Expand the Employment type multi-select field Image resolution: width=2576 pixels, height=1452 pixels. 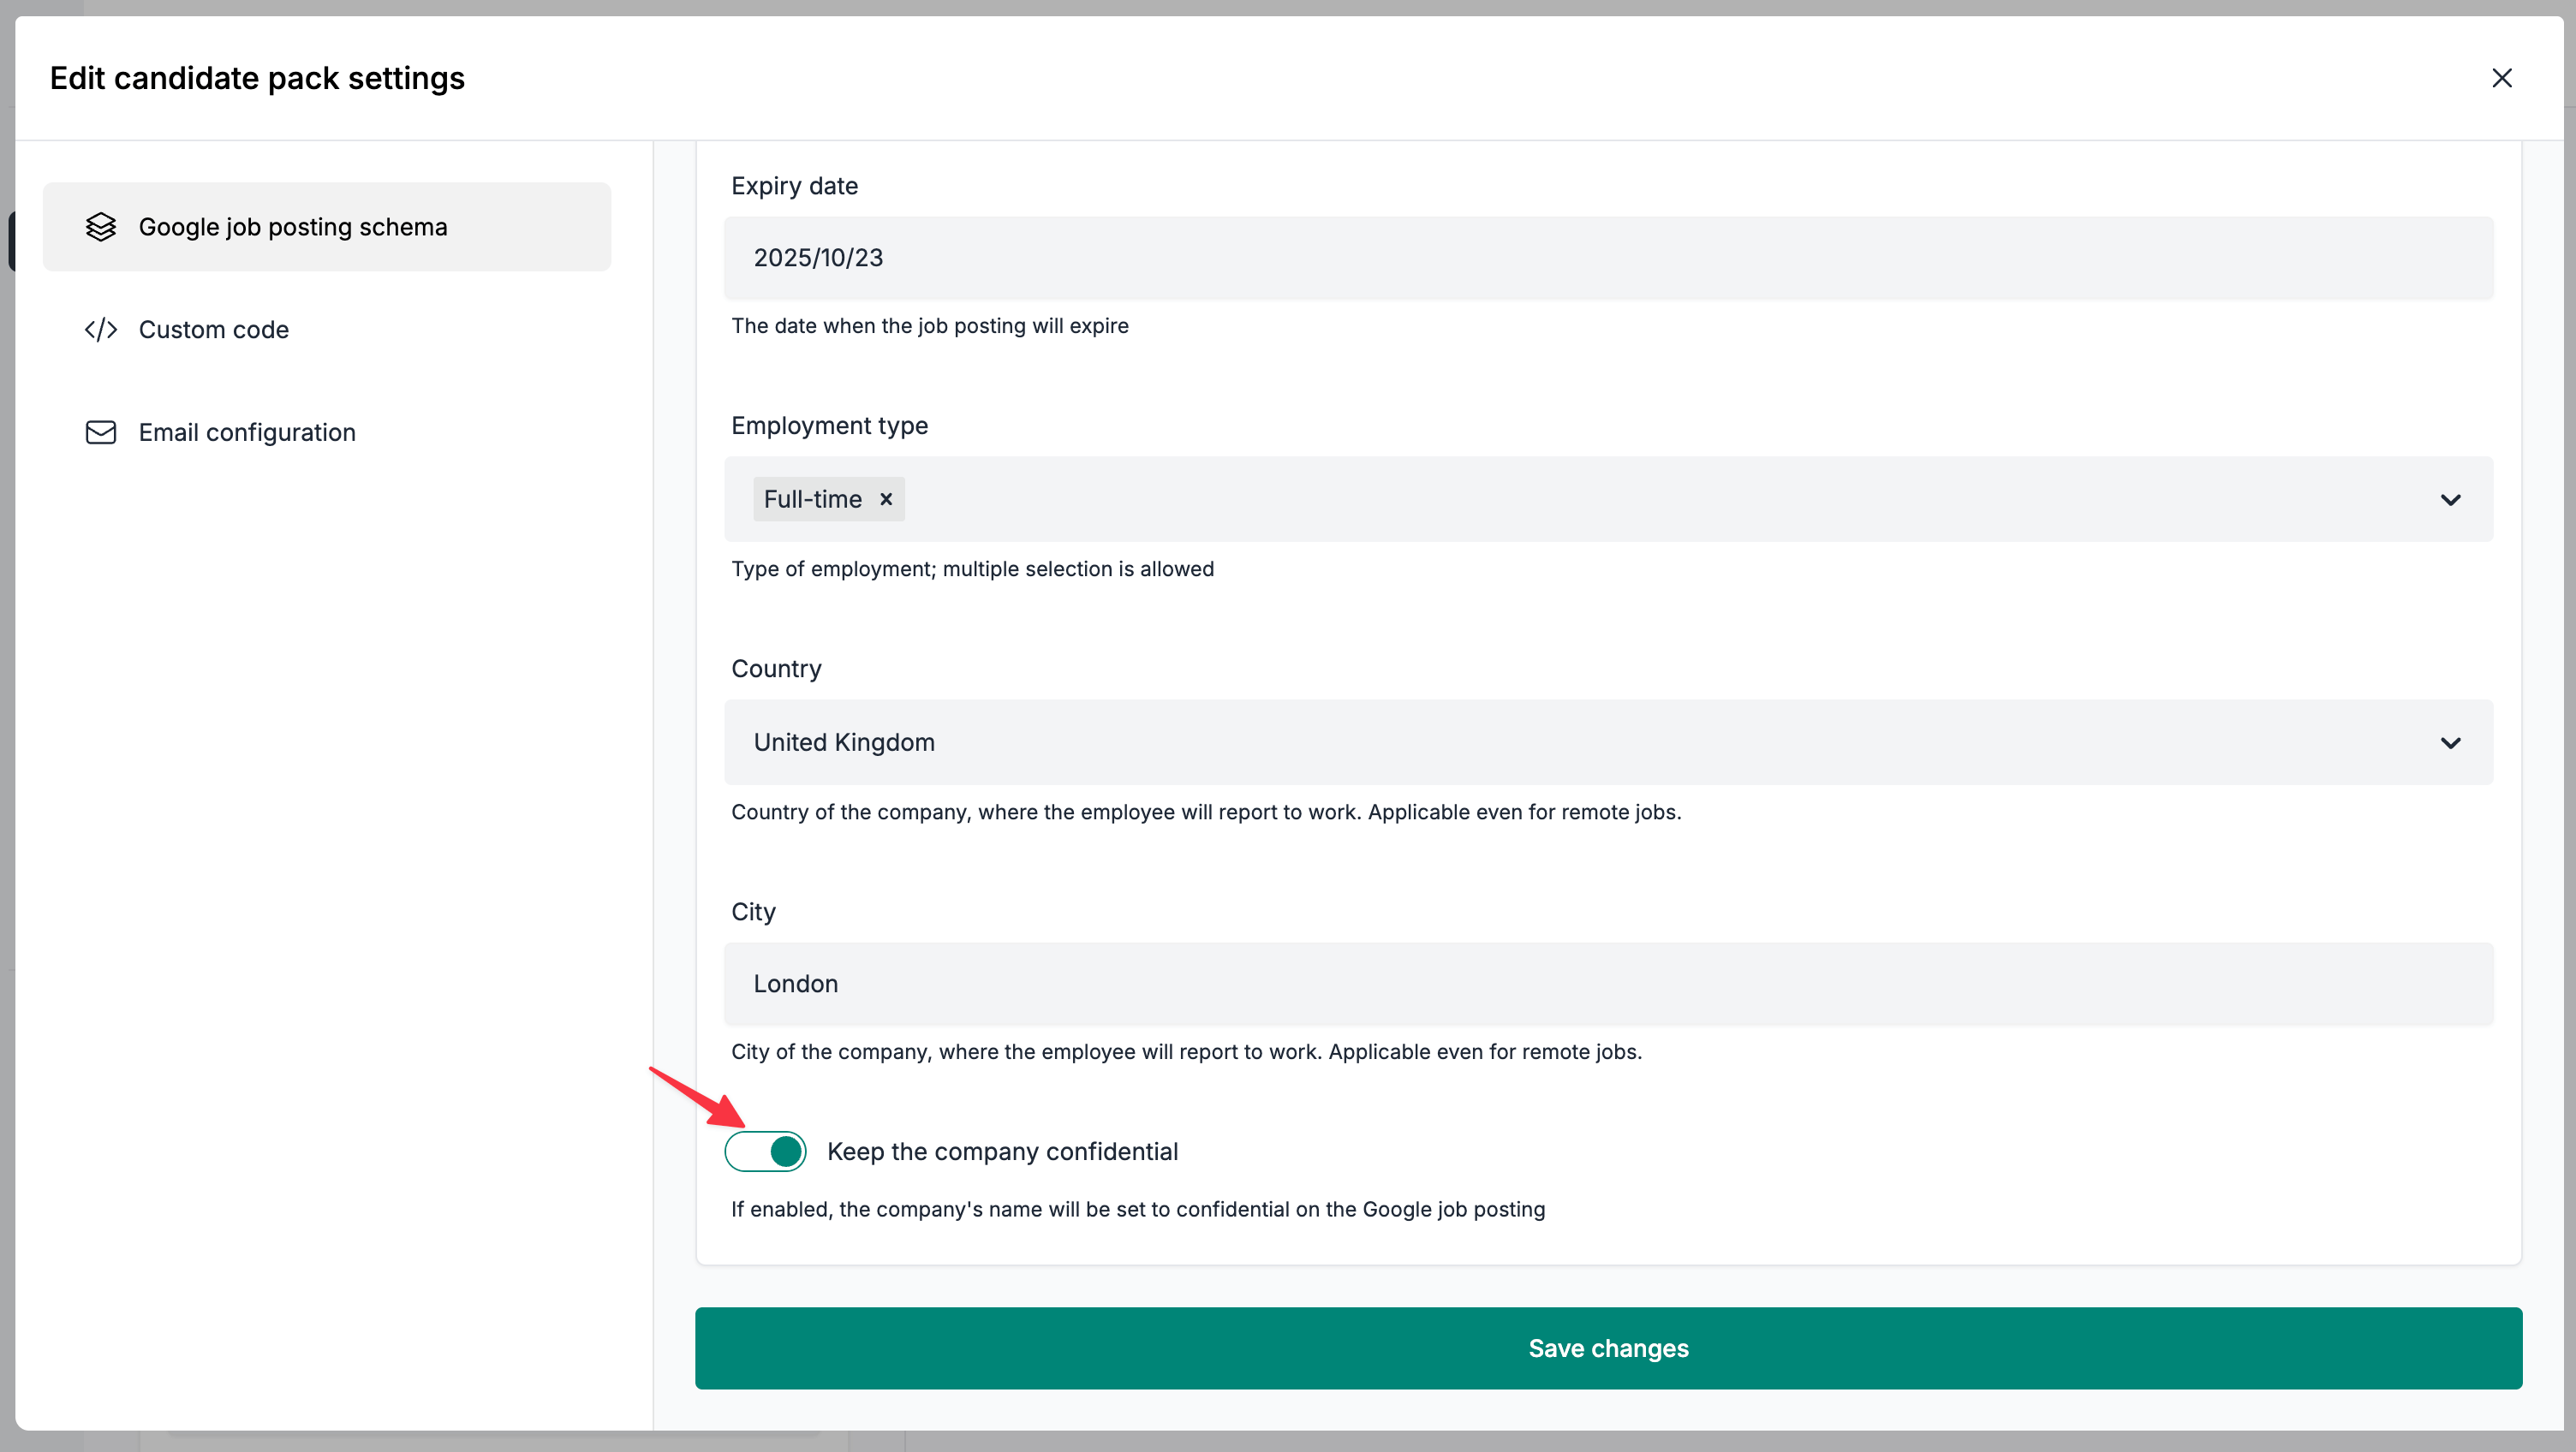click(1600, 499)
